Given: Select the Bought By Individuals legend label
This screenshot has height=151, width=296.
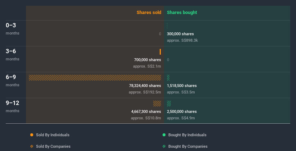Looking at the screenshot, I should [187, 135].
